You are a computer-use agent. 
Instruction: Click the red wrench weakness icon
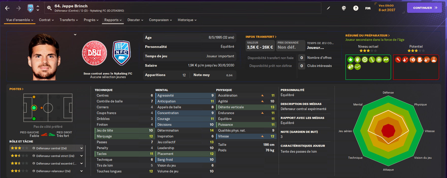click(398, 60)
